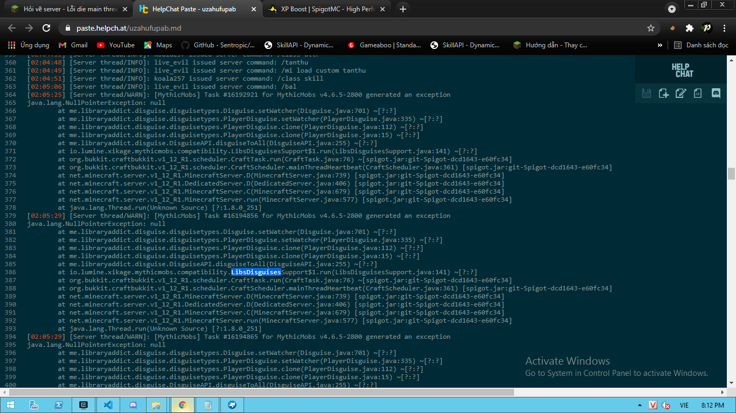Change the VIE input language
This screenshot has width=736, height=413.
[684, 405]
